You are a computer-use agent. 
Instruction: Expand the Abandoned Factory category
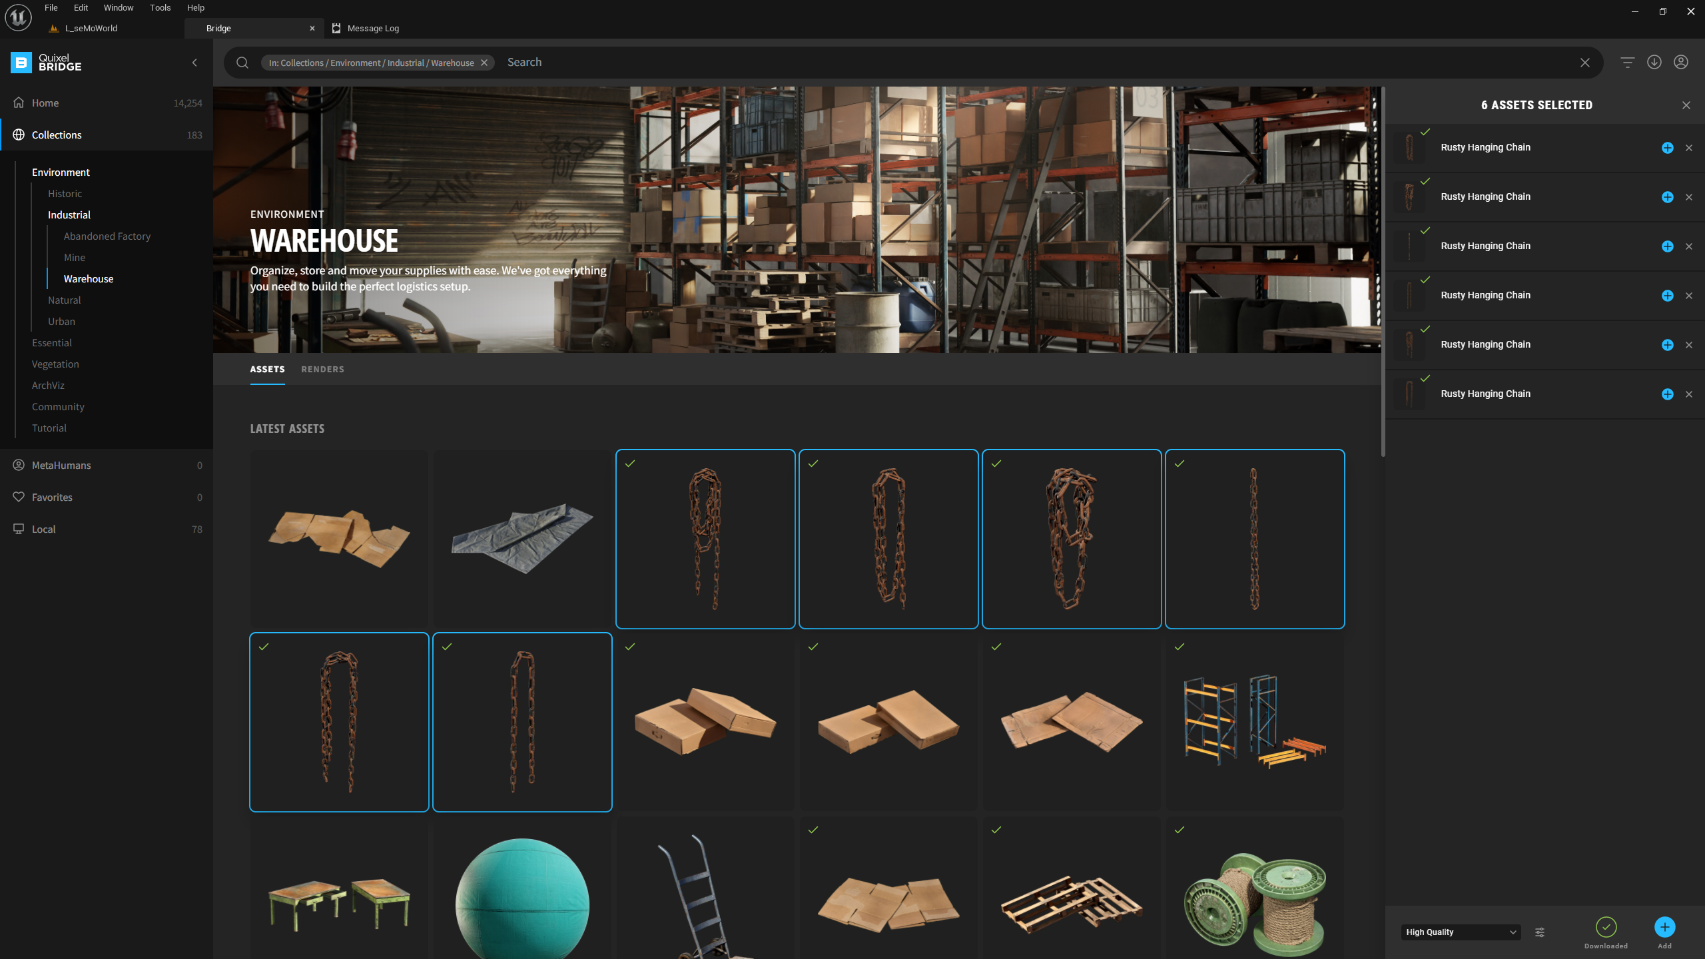pyautogui.click(x=107, y=236)
